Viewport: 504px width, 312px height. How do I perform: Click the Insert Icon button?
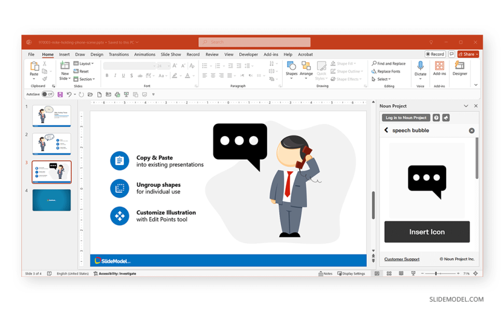point(427,232)
